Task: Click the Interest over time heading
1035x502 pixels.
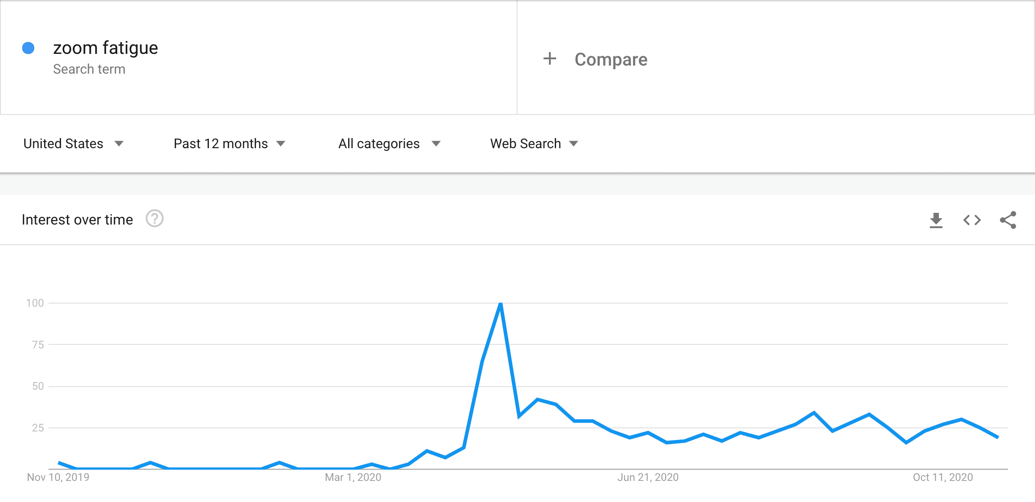Action: [x=77, y=220]
